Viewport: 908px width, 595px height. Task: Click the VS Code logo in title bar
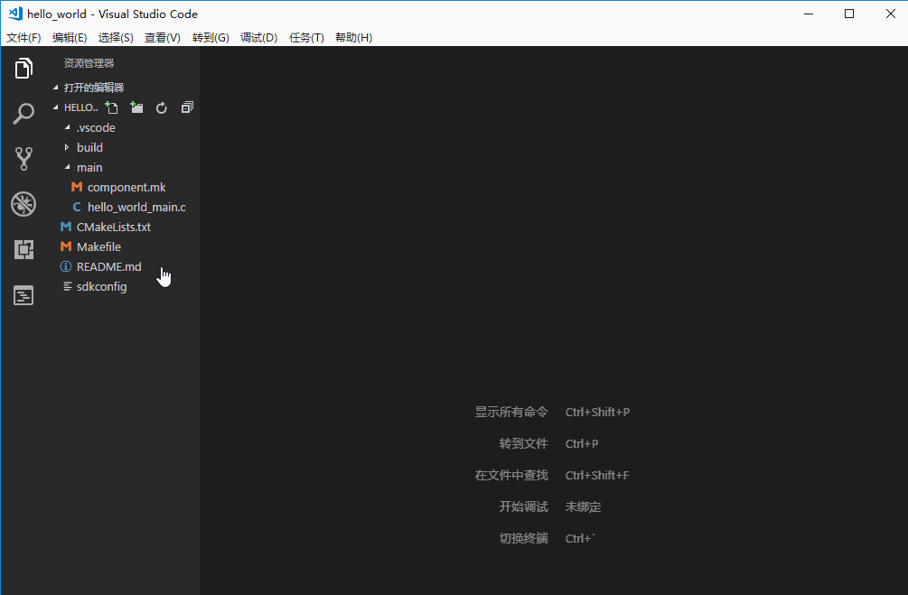pyautogui.click(x=15, y=14)
